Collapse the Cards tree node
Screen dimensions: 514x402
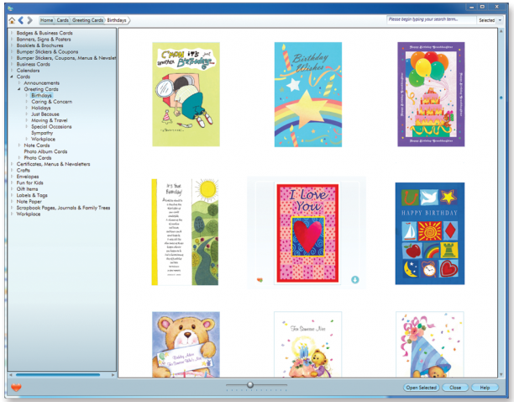[12, 77]
